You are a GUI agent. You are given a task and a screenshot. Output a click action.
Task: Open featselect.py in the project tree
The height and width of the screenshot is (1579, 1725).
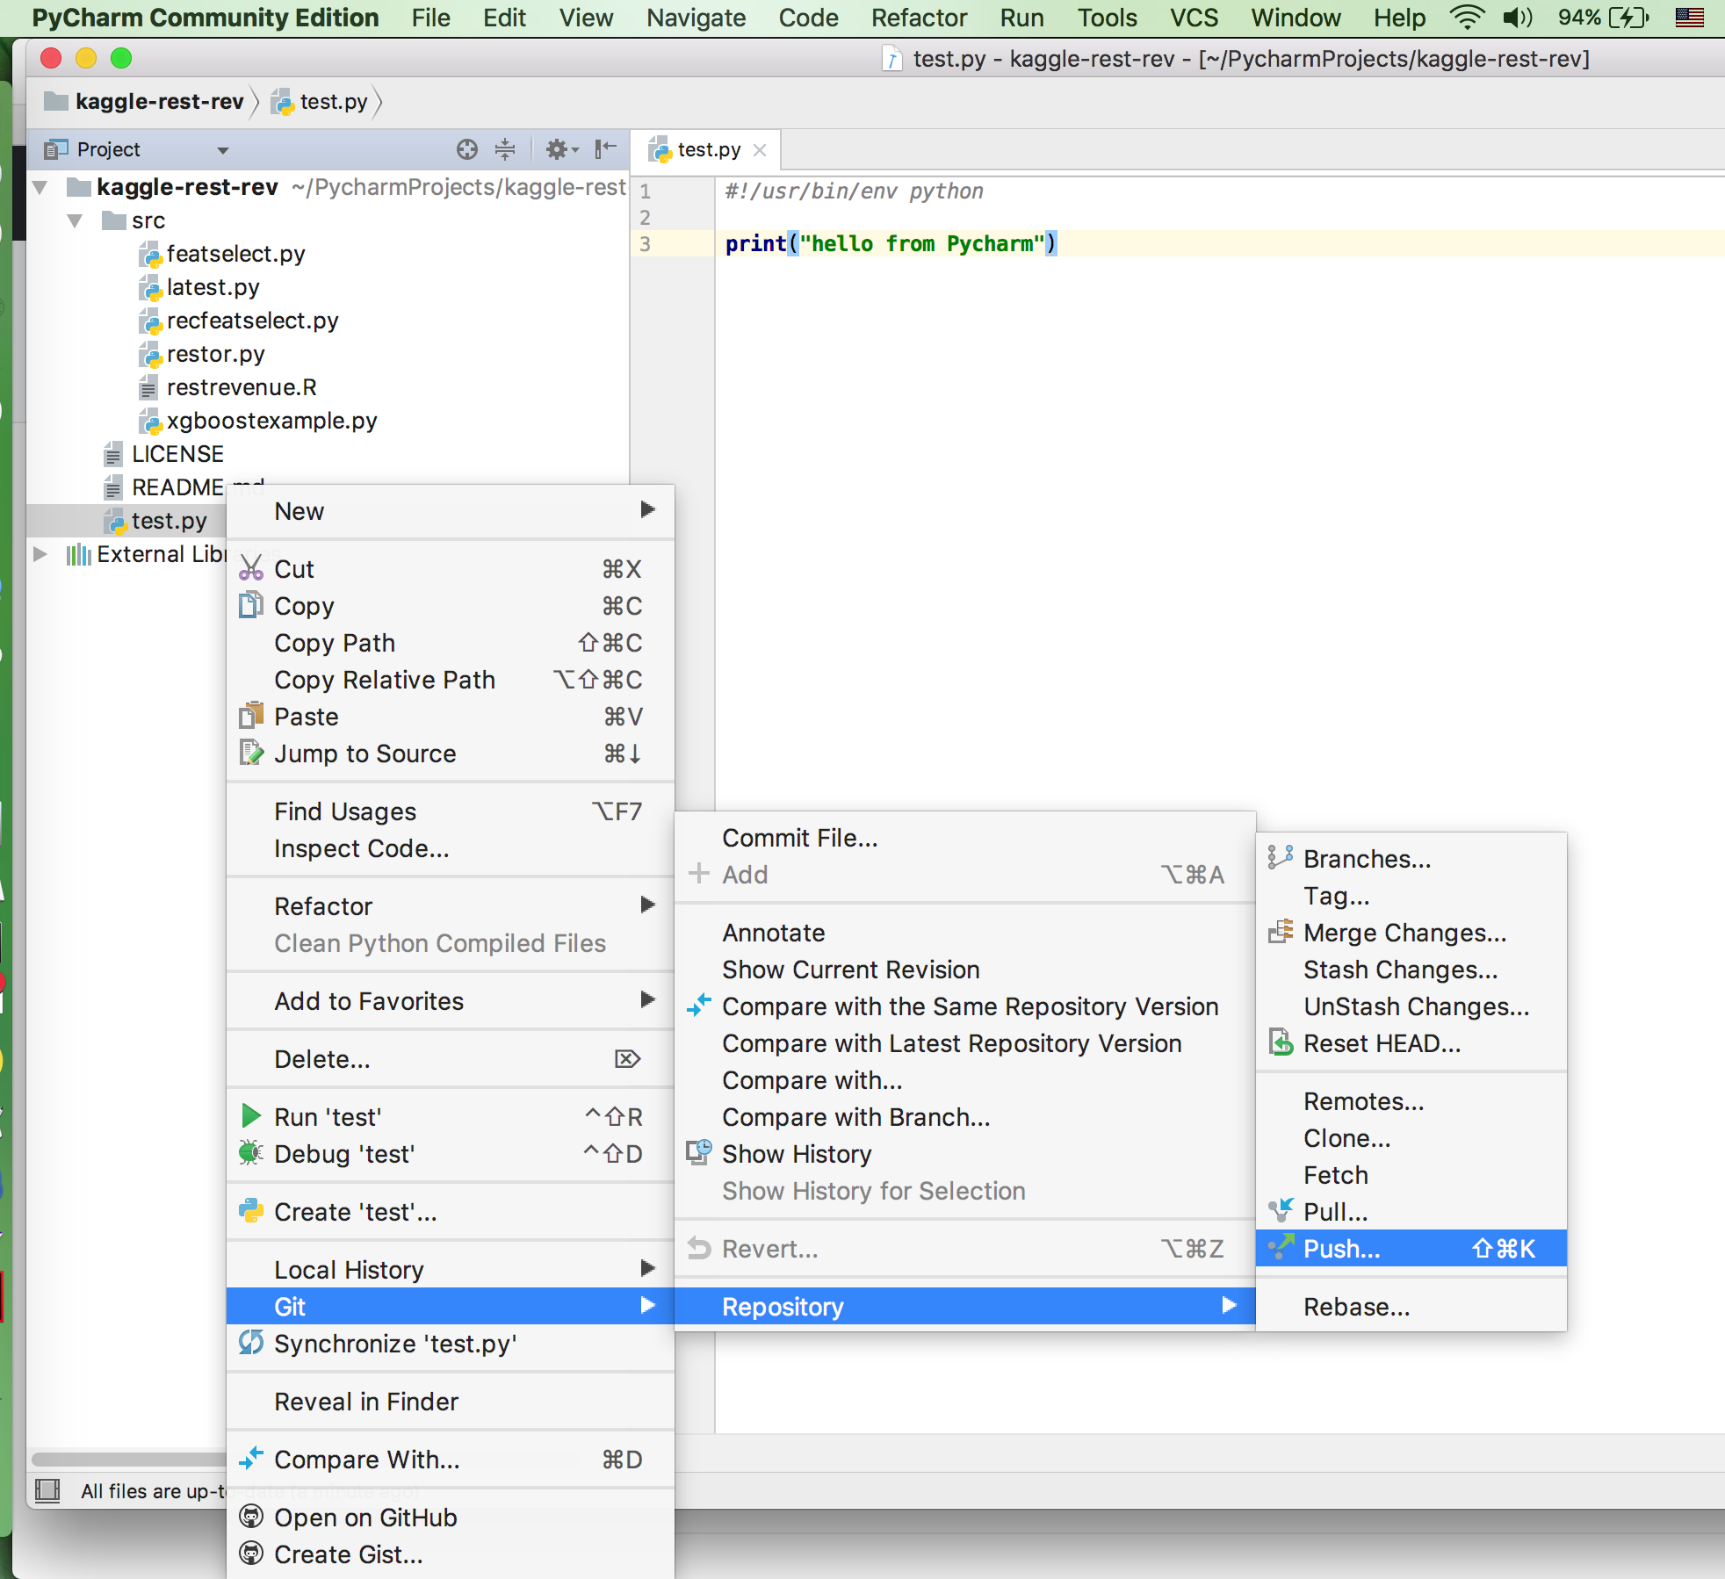pyautogui.click(x=235, y=254)
